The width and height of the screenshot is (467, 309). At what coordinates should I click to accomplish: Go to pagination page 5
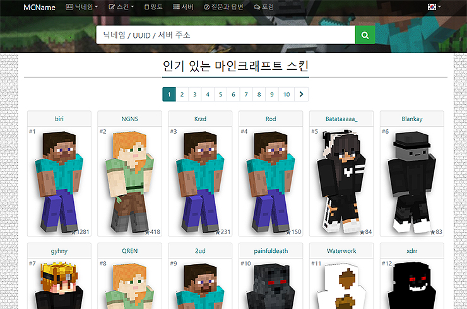[220, 95]
